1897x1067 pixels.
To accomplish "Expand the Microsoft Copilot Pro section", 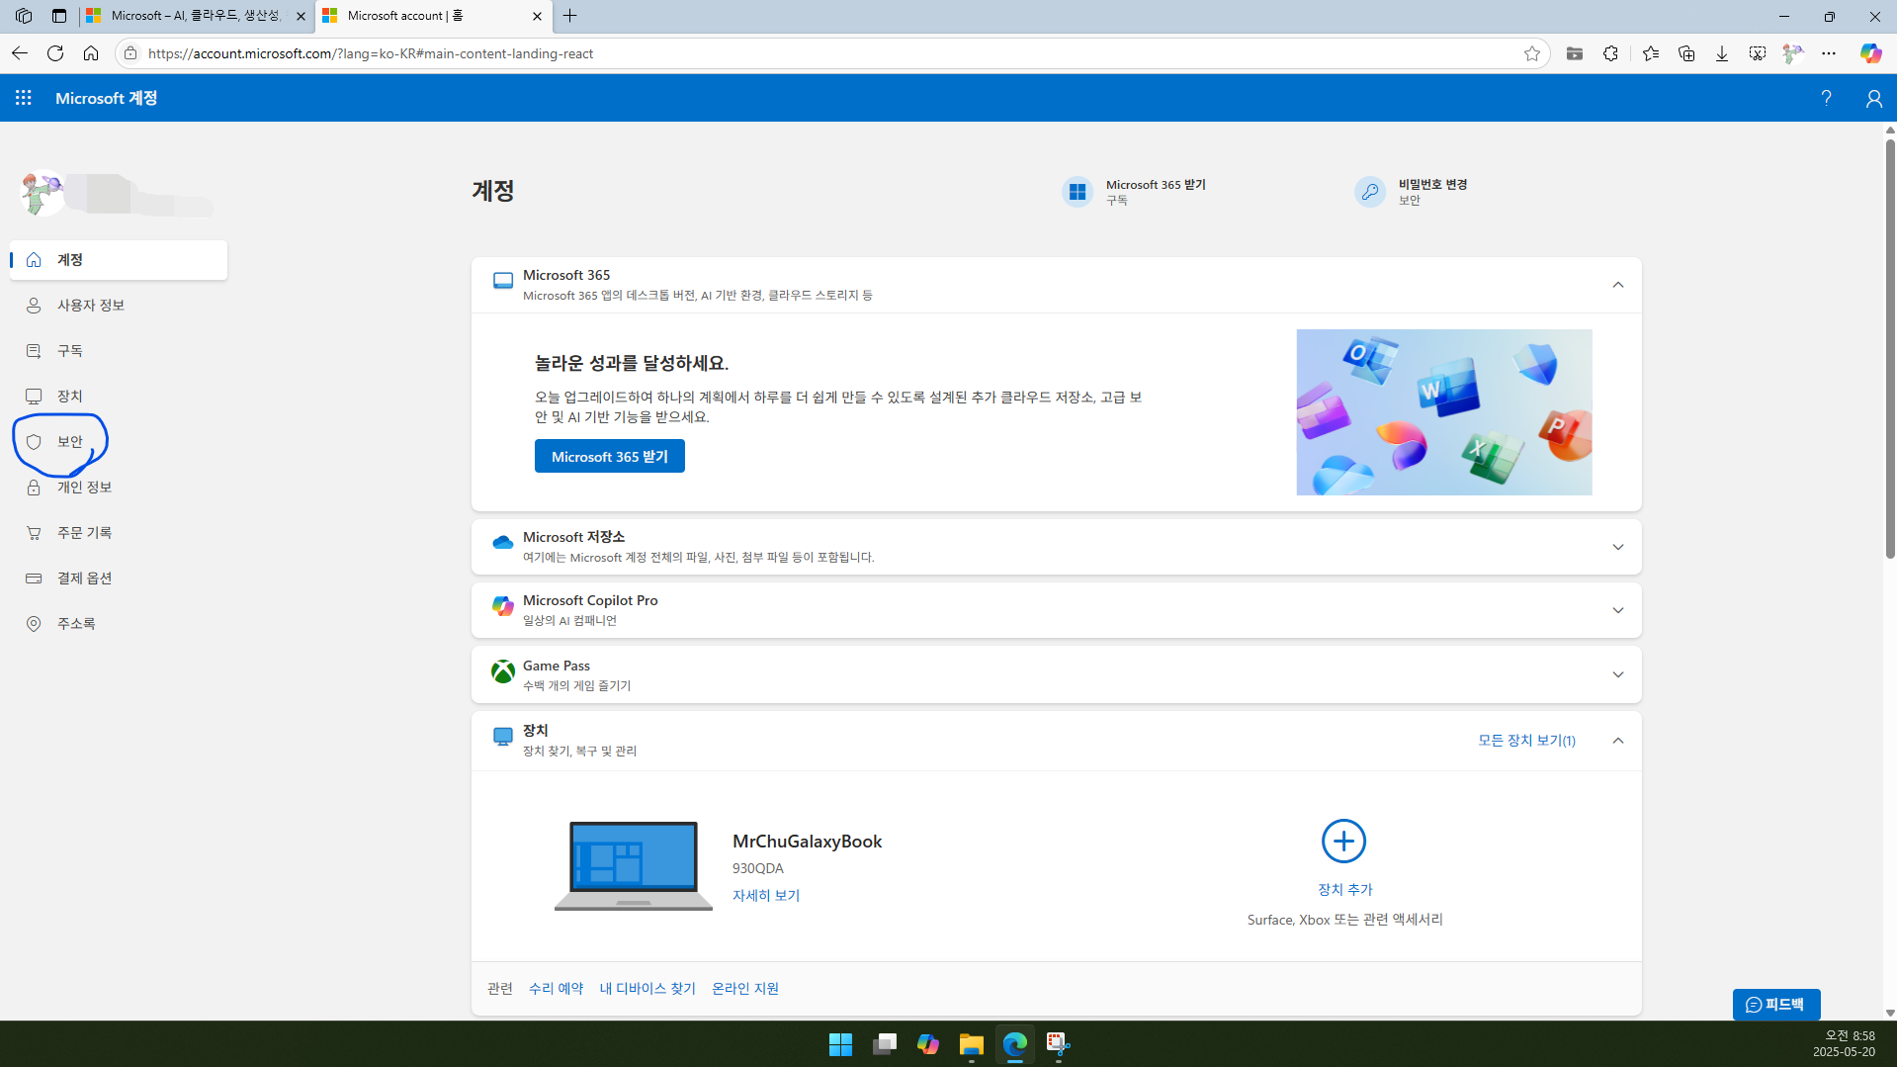I will tap(1617, 610).
